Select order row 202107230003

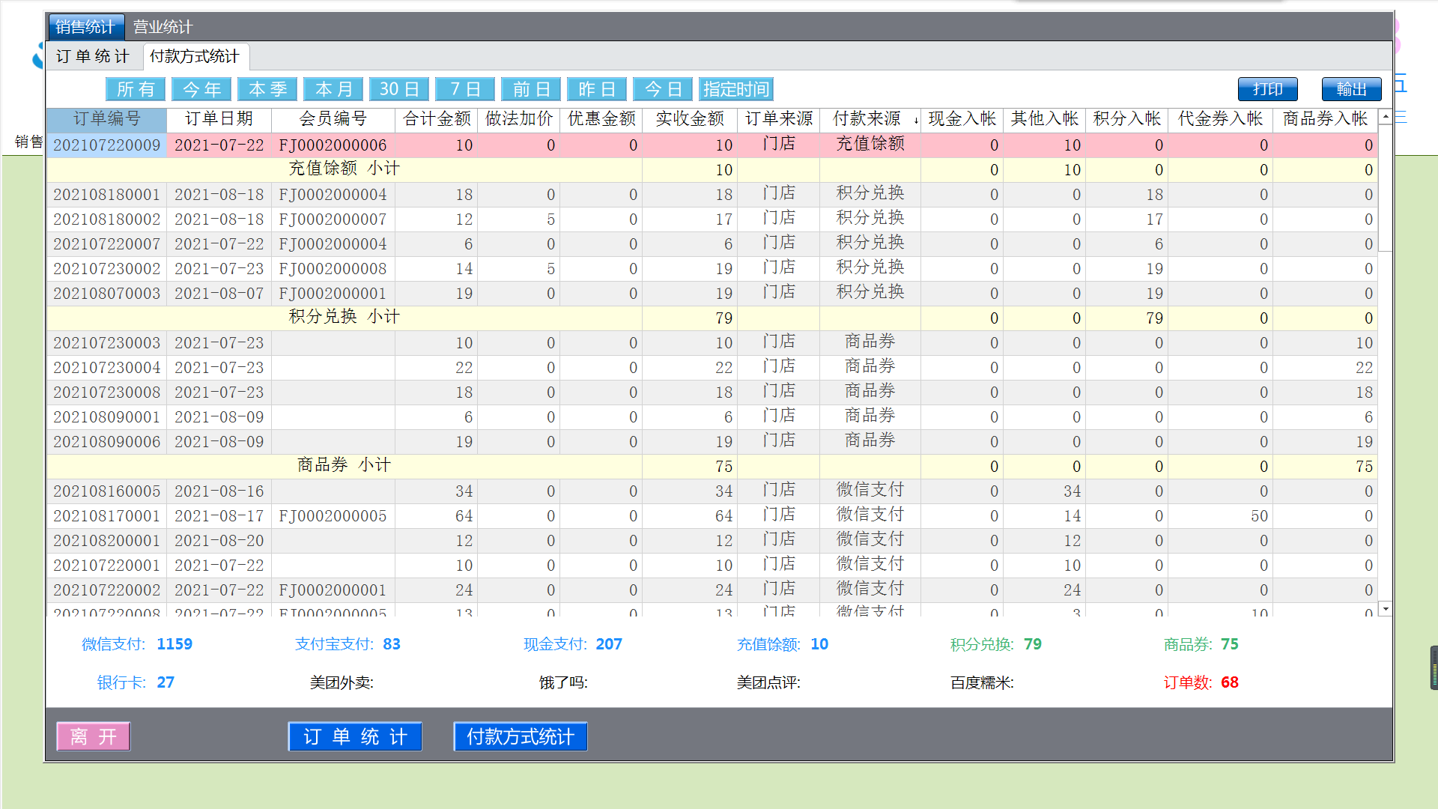[712, 343]
